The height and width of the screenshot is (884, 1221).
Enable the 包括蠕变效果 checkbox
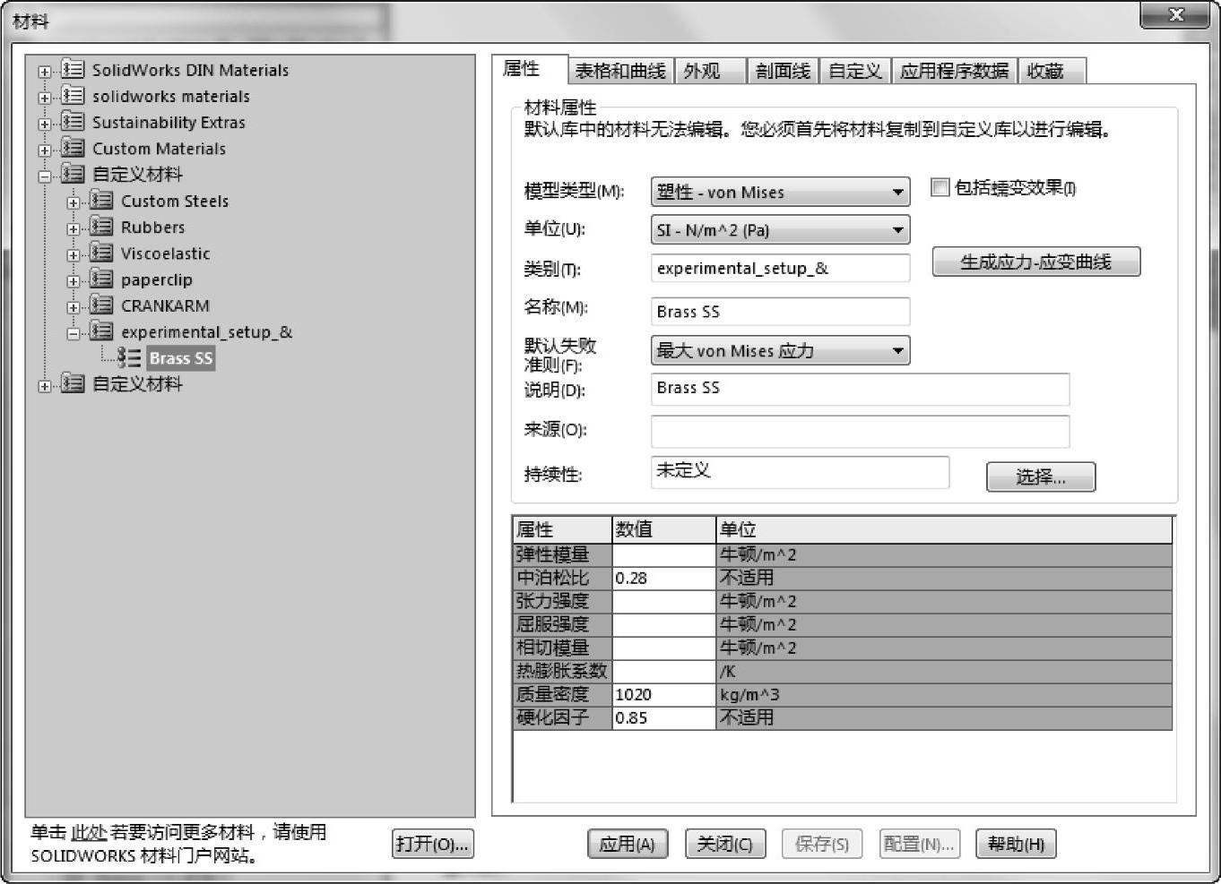(940, 187)
